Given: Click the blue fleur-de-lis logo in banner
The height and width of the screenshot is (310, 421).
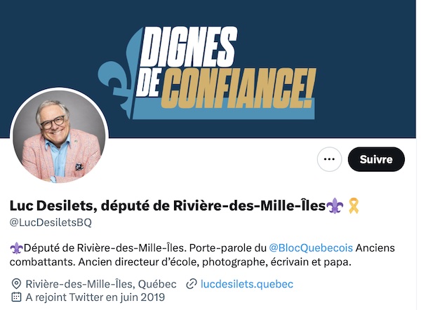Looking at the screenshot, I should tap(117, 74).
